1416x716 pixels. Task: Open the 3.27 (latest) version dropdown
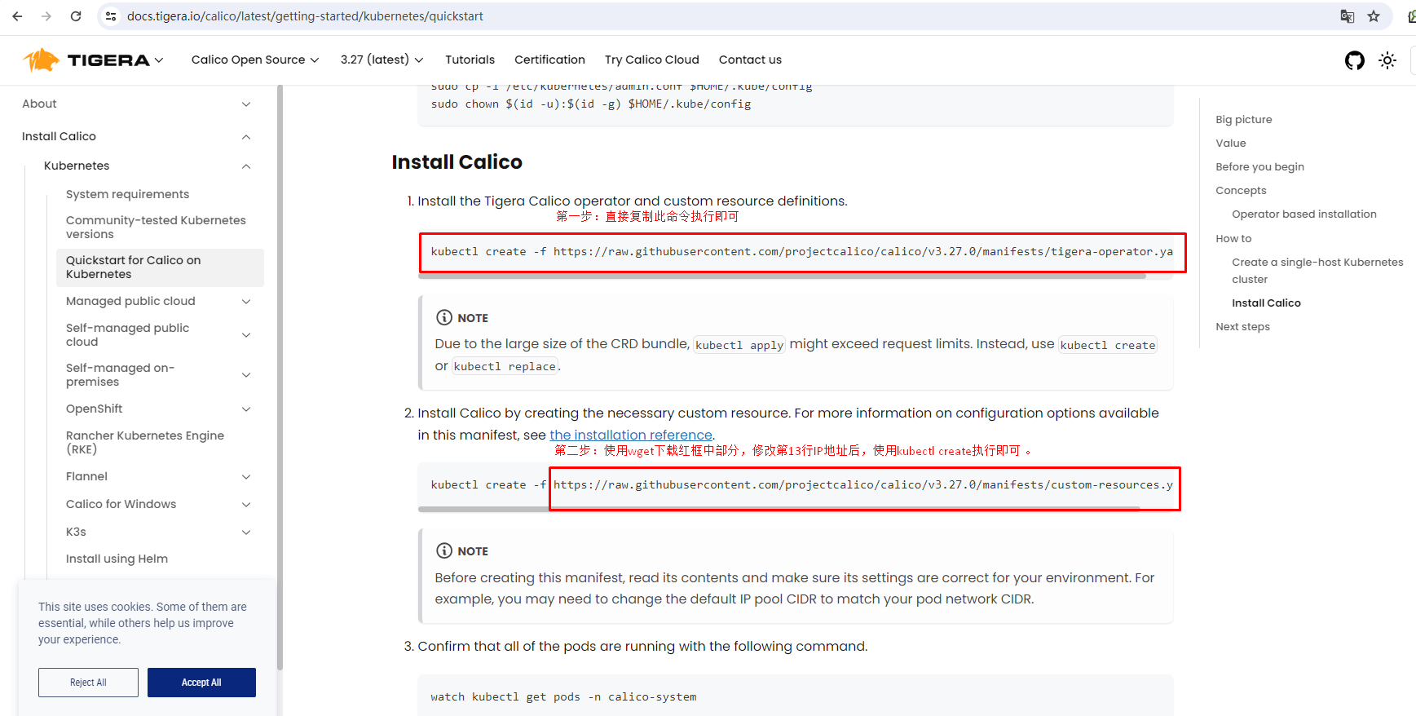coord(382,60)
